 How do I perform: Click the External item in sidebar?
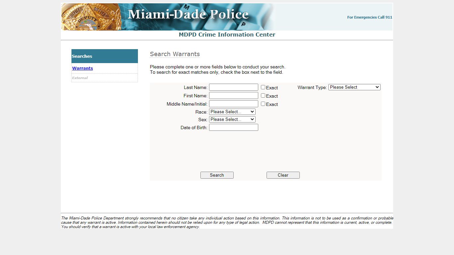(80, 78)
